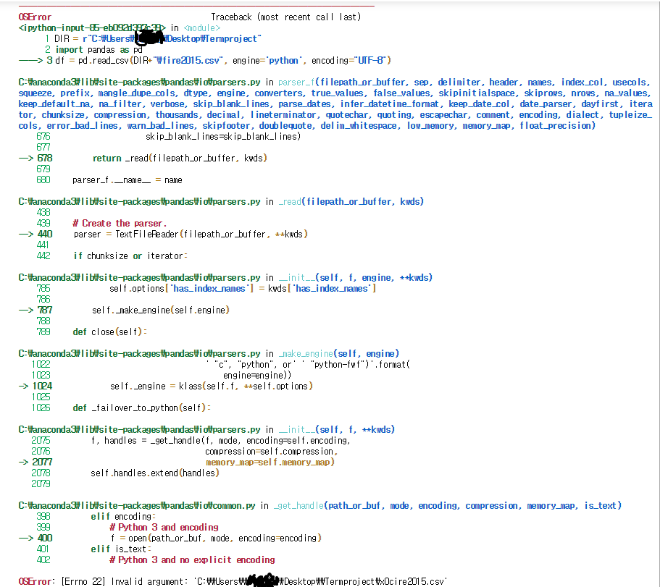Viewport: 660px width, 587px height.
Task: Click line 2077 memory_map=self.memory_map code
Action: point(270,462)
